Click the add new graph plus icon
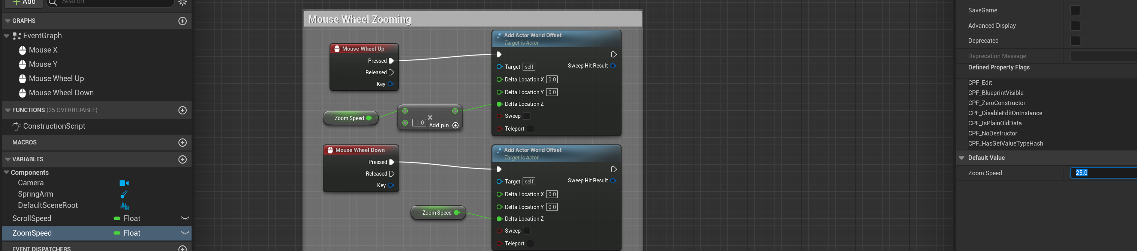Viewport: 1137px width, 251px height. pos(182,21)
